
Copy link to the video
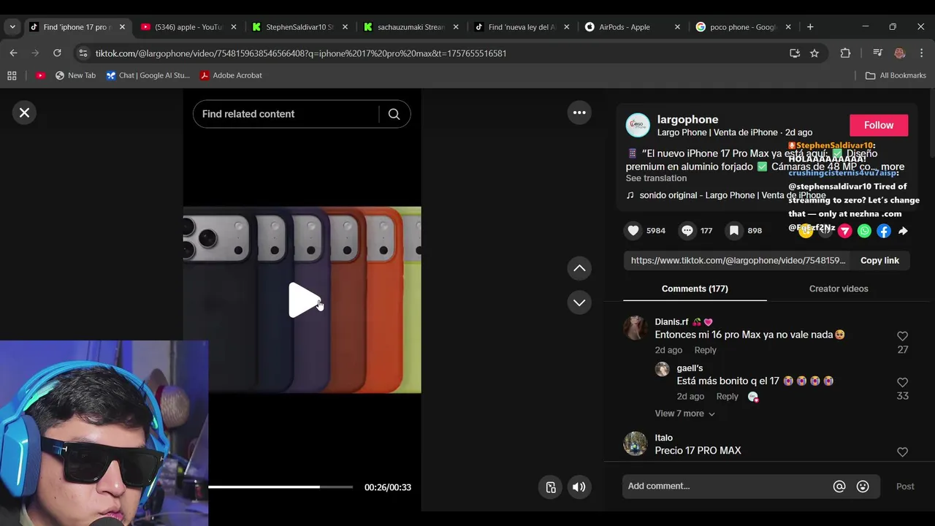point(879,261)
